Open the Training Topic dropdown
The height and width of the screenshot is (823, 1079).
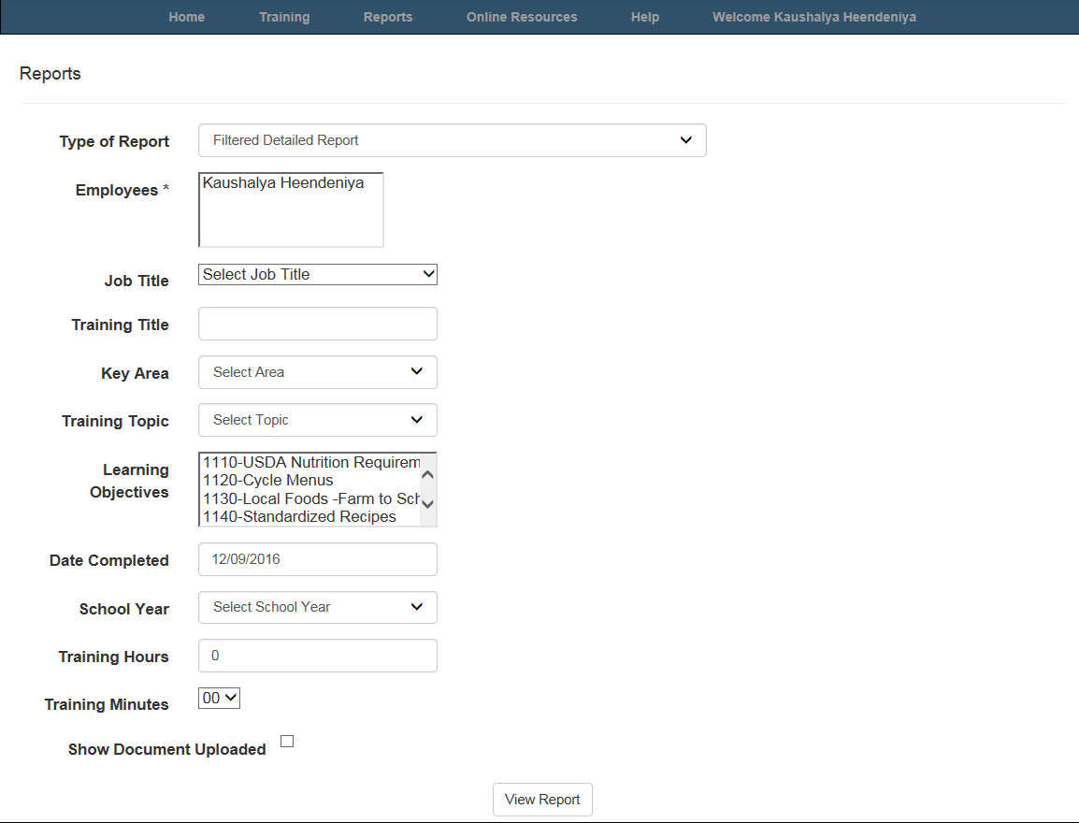[318, 420]
